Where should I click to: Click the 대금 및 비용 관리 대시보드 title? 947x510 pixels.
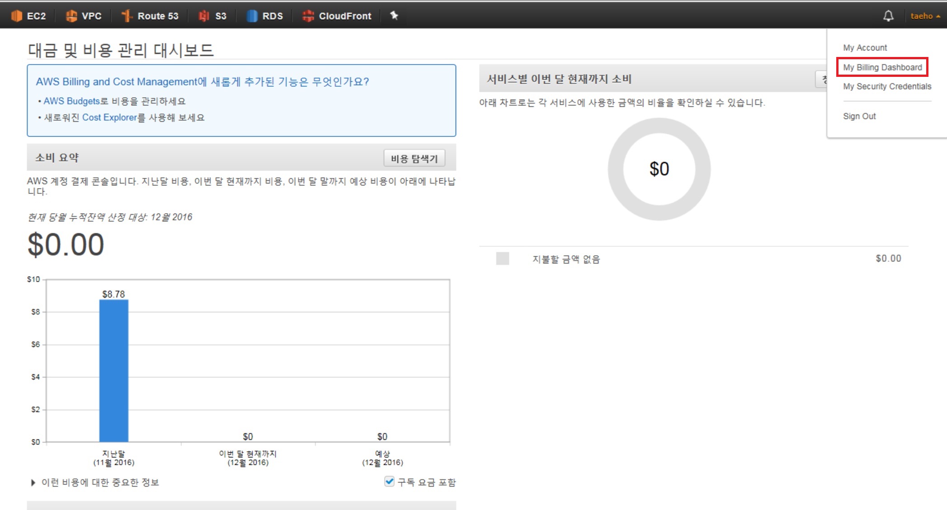[x=121, y=50]
